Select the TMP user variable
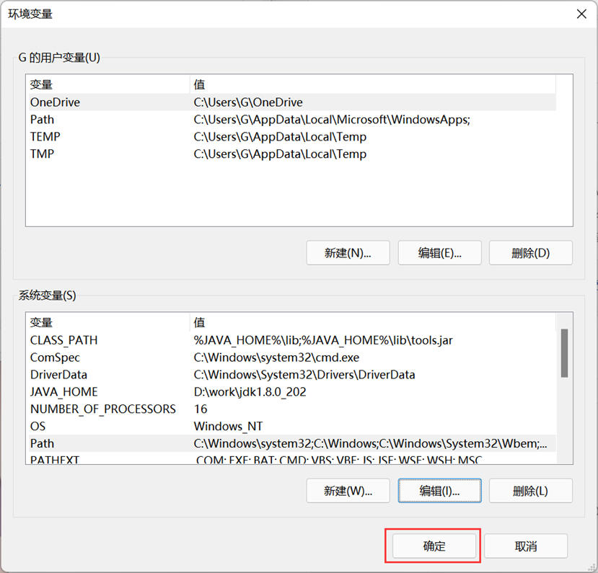 (292, 154)
